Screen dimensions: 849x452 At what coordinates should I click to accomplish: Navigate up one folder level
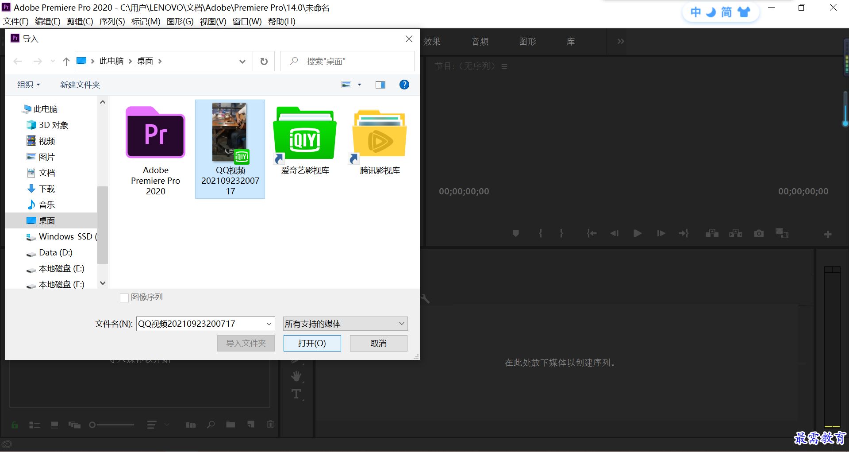[66, 61]
